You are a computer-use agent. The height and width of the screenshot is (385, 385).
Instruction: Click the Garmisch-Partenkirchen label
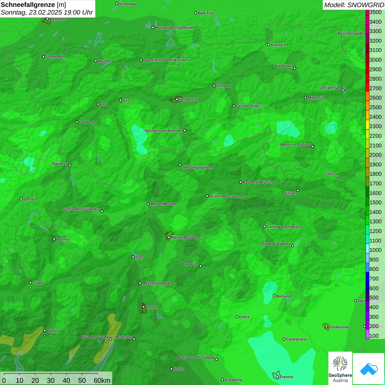pyautogui.click(x=166, y=60)
